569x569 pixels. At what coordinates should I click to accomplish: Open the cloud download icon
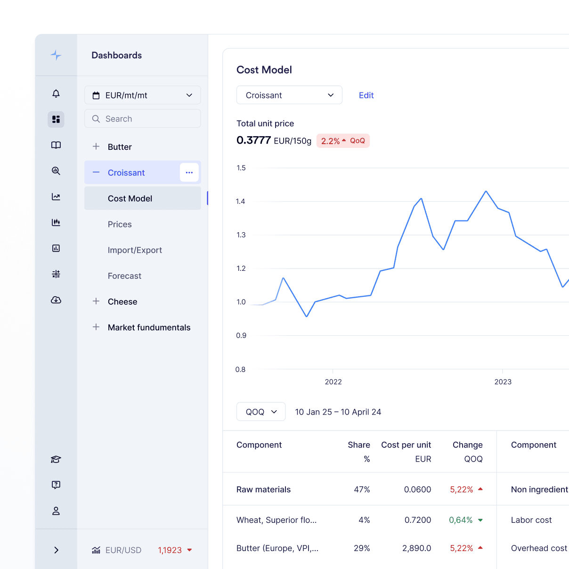pos(56,300)
